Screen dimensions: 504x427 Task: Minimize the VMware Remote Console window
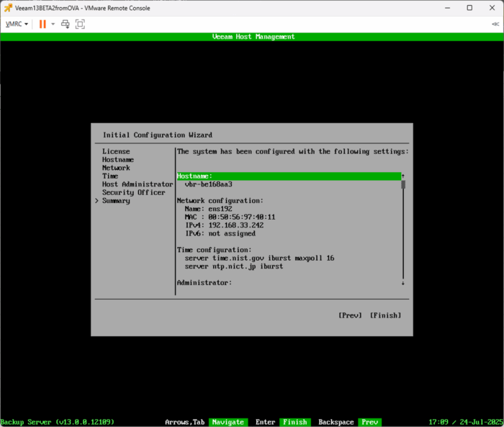447,8
